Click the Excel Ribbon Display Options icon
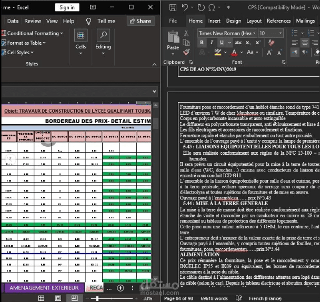The image size is (320, 302). click(x=93, y=7)
